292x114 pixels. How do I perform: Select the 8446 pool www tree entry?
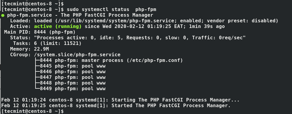coord(73,72)
